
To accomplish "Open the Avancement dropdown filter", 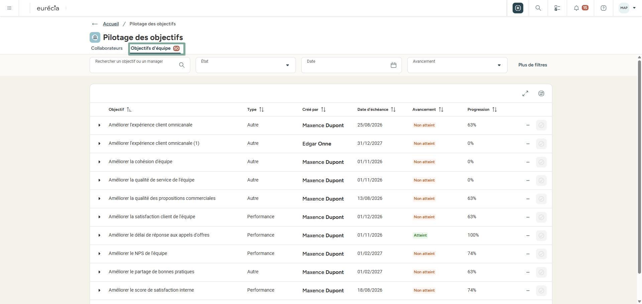I will click(457, 65).
